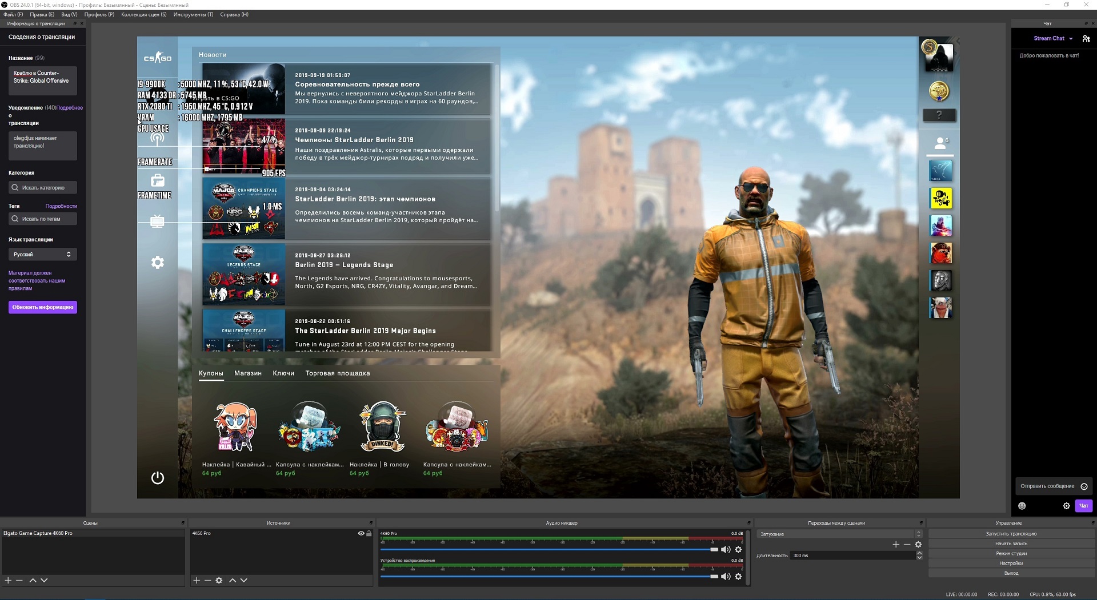Click the CS:GO settings gear icon in preview
Viewport: 1097px width, 600px height.
(157, 263)
